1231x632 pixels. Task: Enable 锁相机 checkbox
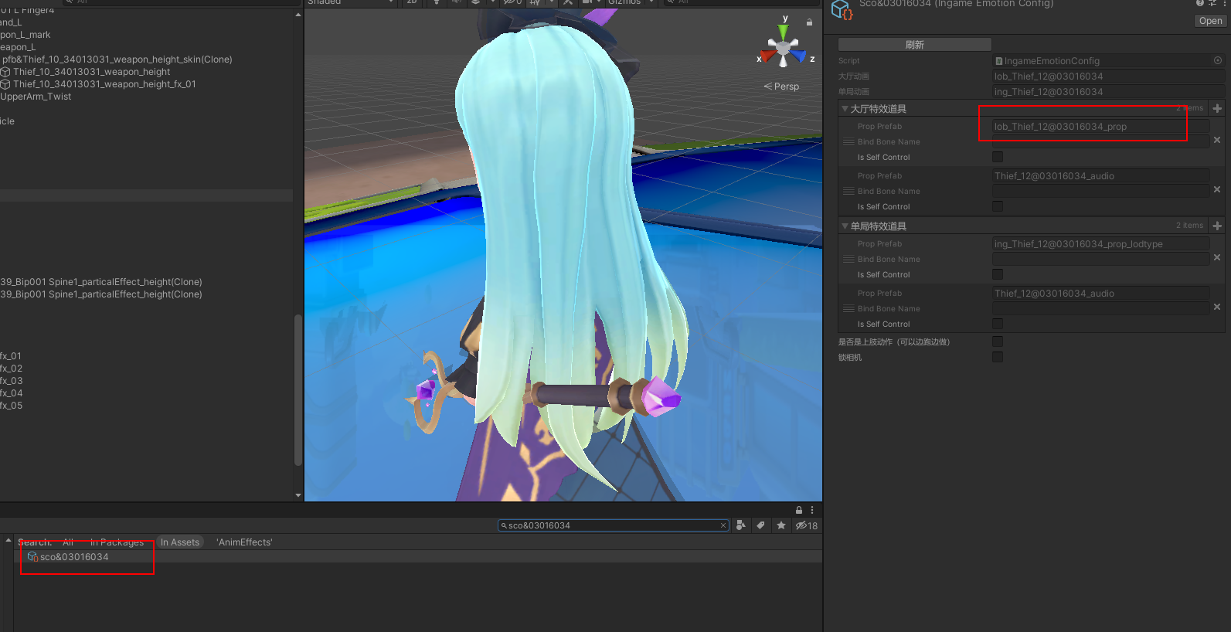point(998,357)
